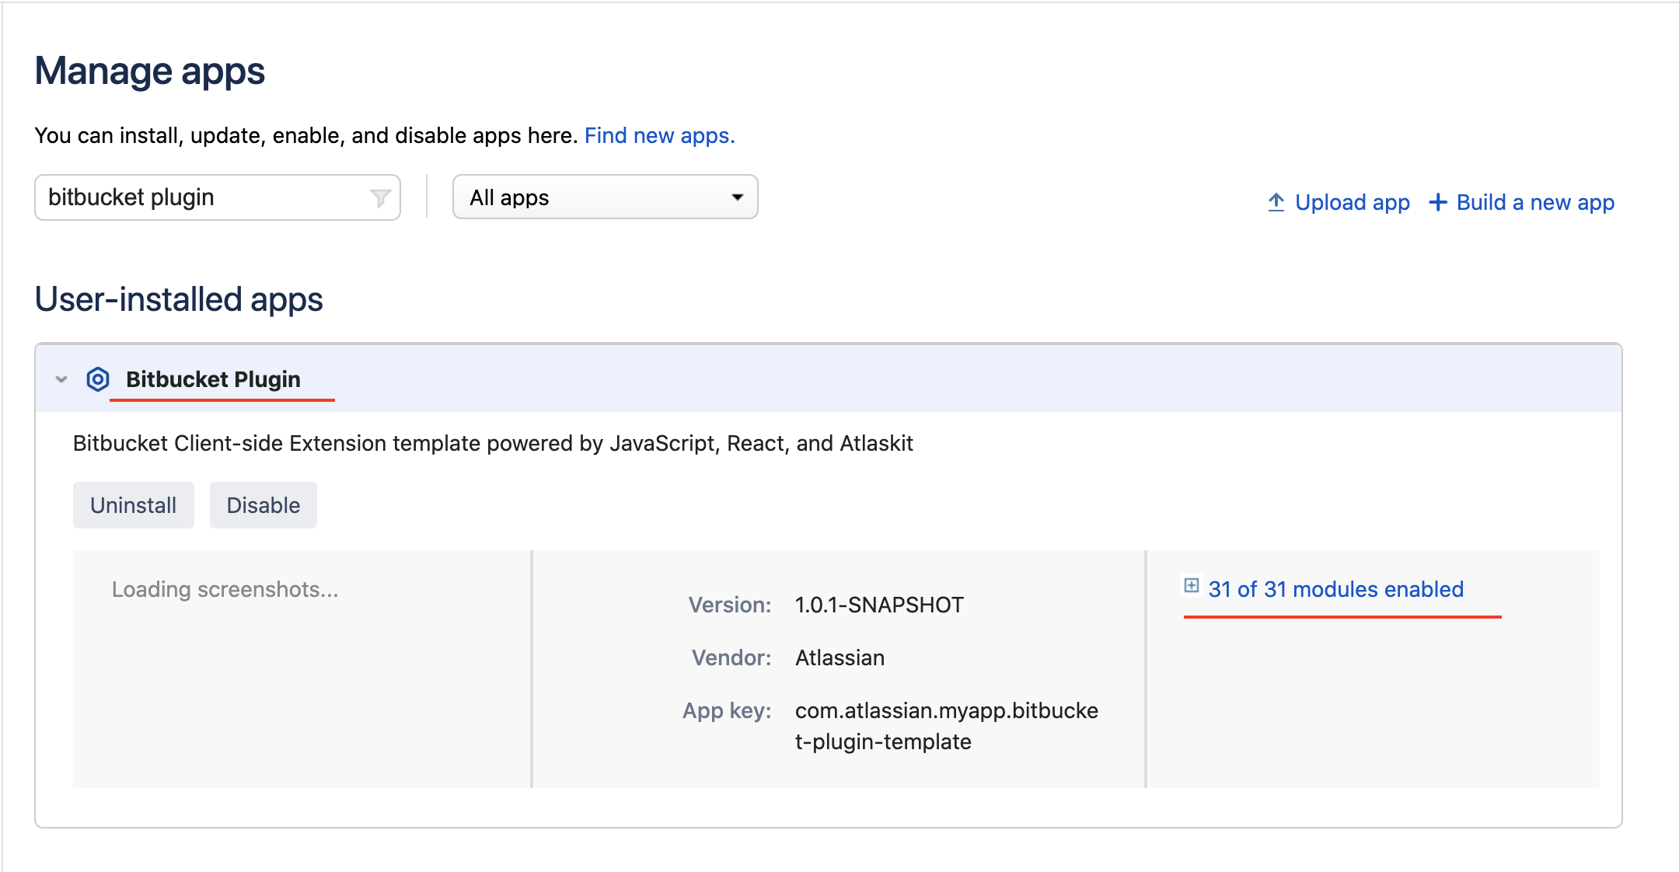This screenshot has width=1679, height=872.
Task: Click the Loading screenshots placeholder
Action: pos(225,589)
